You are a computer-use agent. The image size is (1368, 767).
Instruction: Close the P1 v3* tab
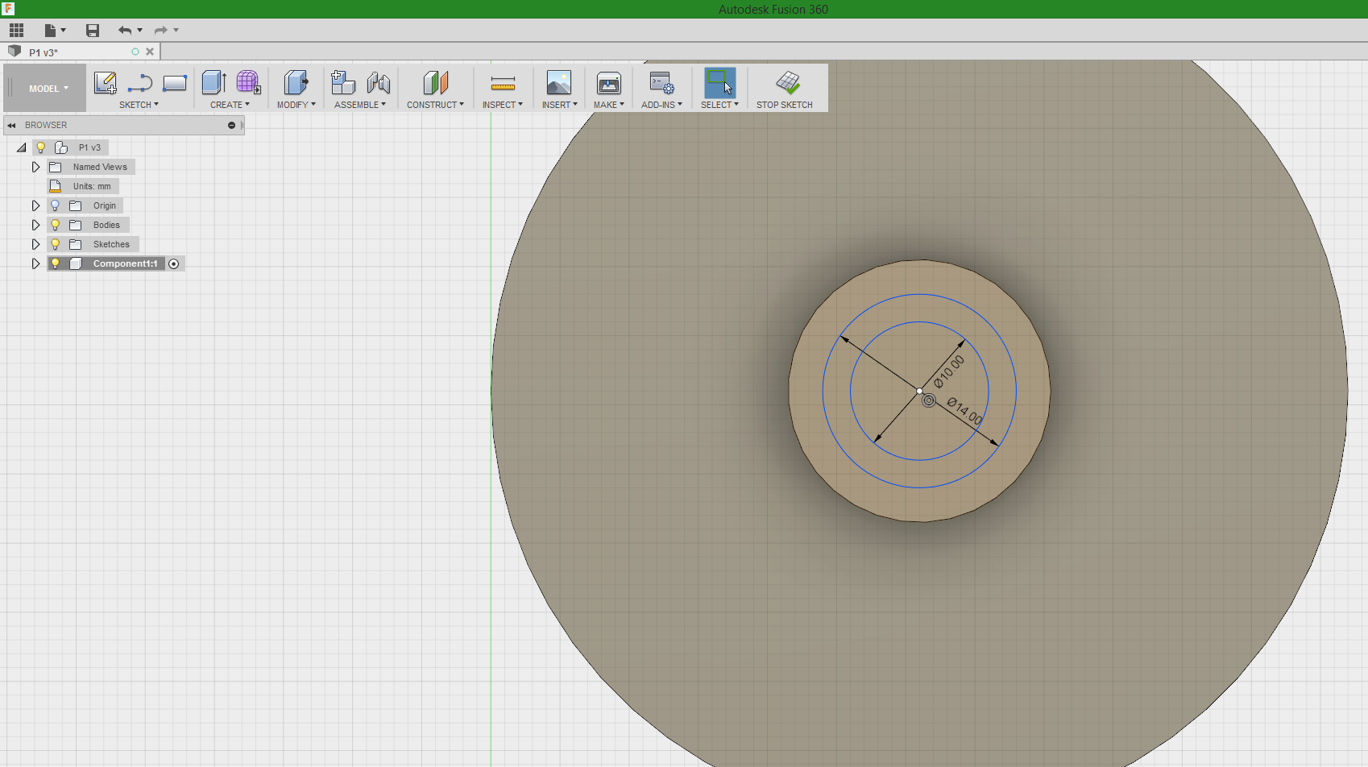150,52
